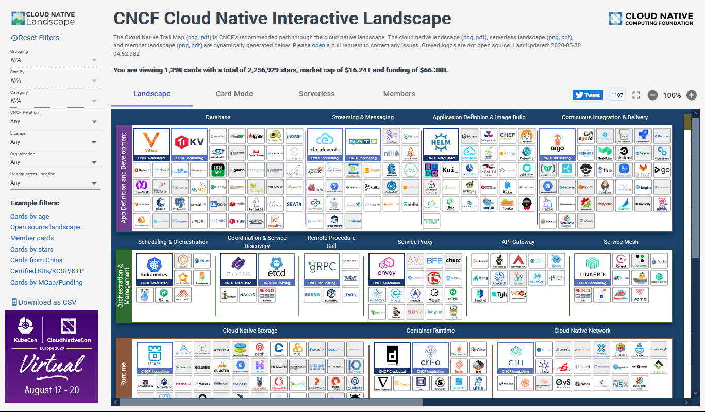Click the NATS project card
Viewport: 705px width, 412px height.
[x=363, y=144]
